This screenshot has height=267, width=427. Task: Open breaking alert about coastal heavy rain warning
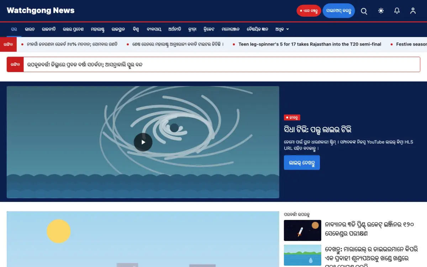(x=85, y=64)
